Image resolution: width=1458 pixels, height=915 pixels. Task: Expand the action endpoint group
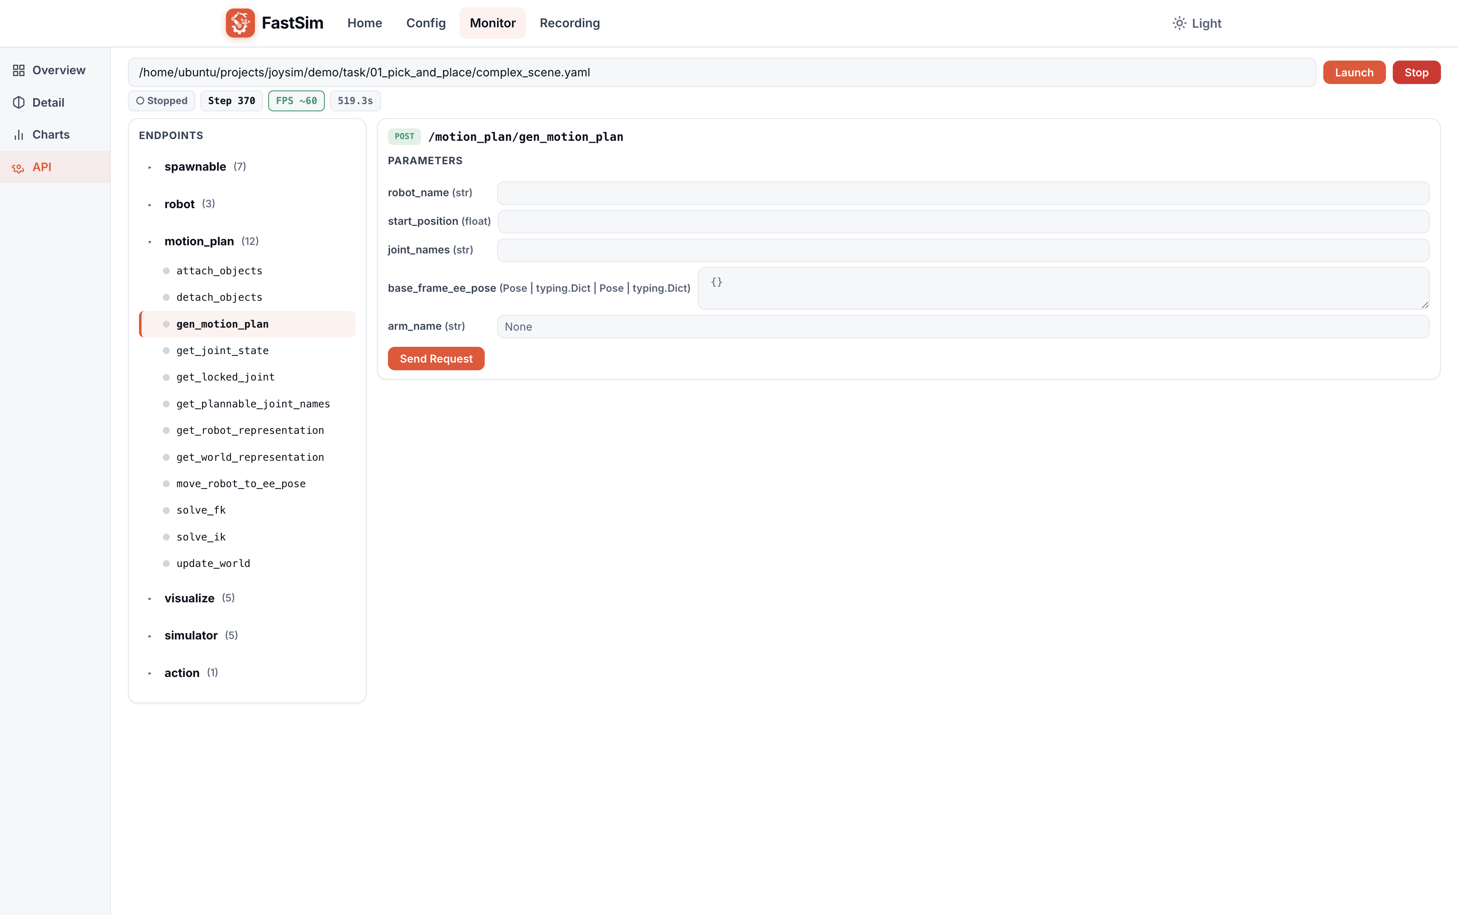coord(247,673)
